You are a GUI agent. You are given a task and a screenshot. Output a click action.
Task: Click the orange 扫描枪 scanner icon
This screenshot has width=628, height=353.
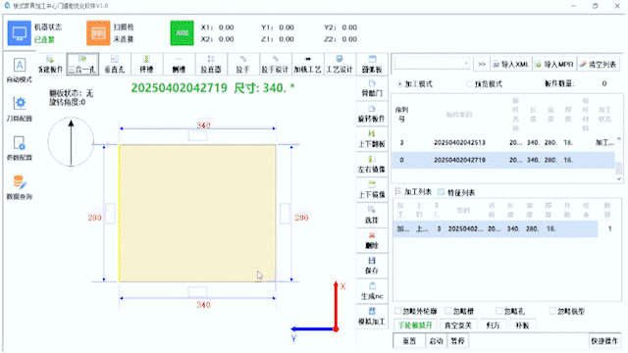pos(98,32)
